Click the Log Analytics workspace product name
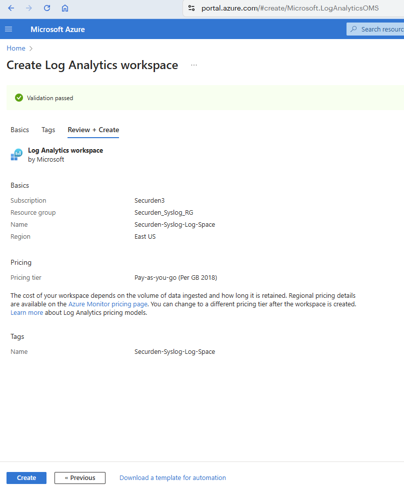404x490 pixels. coord(65,150)
